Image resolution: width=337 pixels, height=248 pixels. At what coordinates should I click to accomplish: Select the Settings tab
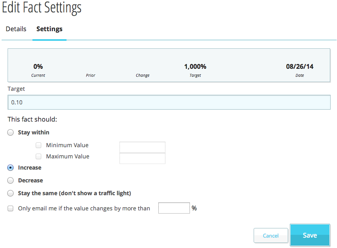(49, 29)
